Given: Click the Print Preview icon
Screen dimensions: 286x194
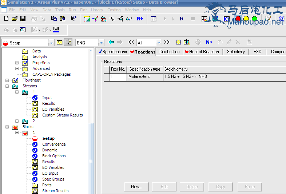Looking at the screenshot, I should click(43, 19).
